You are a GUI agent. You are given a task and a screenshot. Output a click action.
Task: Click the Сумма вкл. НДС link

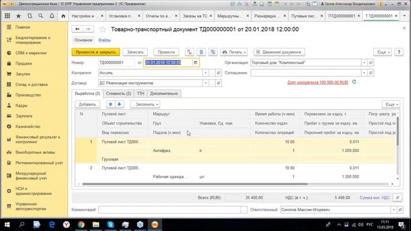click(374, 198)
